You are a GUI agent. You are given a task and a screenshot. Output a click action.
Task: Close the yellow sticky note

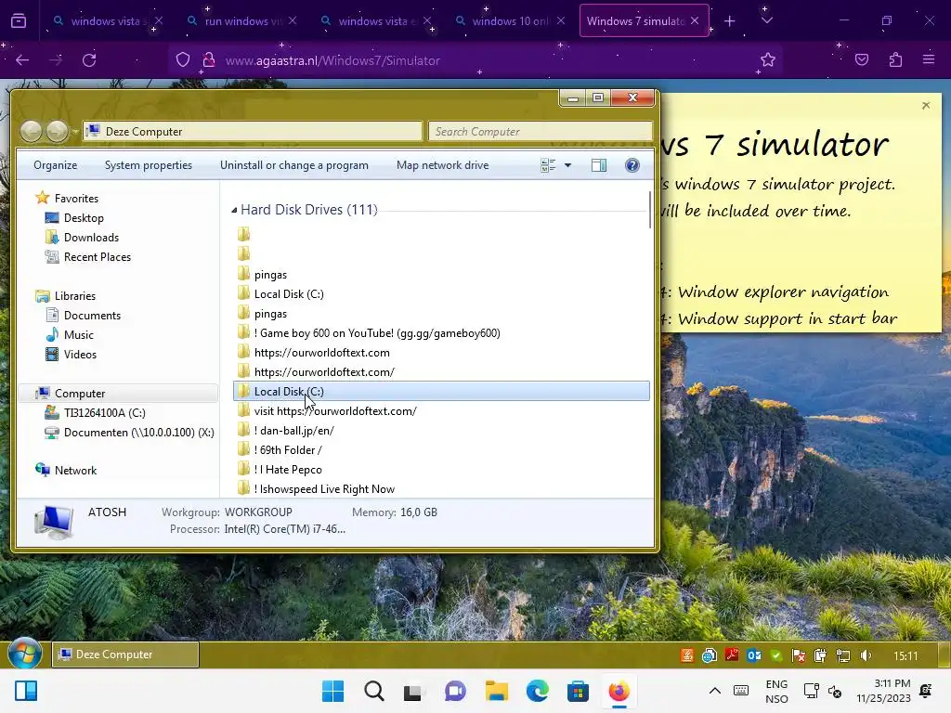pyautogui.click(x=926, y=106)
